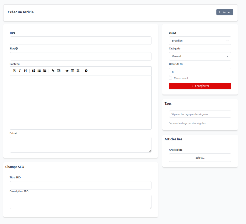The height and width of the screenshot is (224, 246).
Task: Insert an image into the content
Action: pos(59,71)
